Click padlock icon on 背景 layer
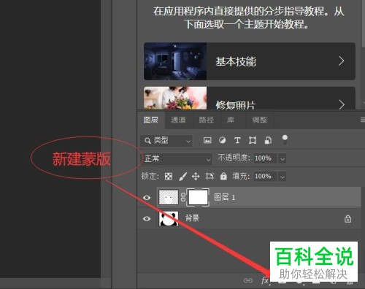 point(347,219)
